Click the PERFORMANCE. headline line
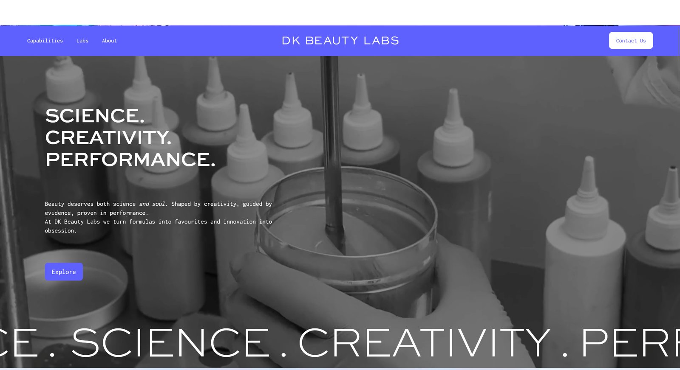This screenshot has height=370, width=680. click(x=130, y=160)
